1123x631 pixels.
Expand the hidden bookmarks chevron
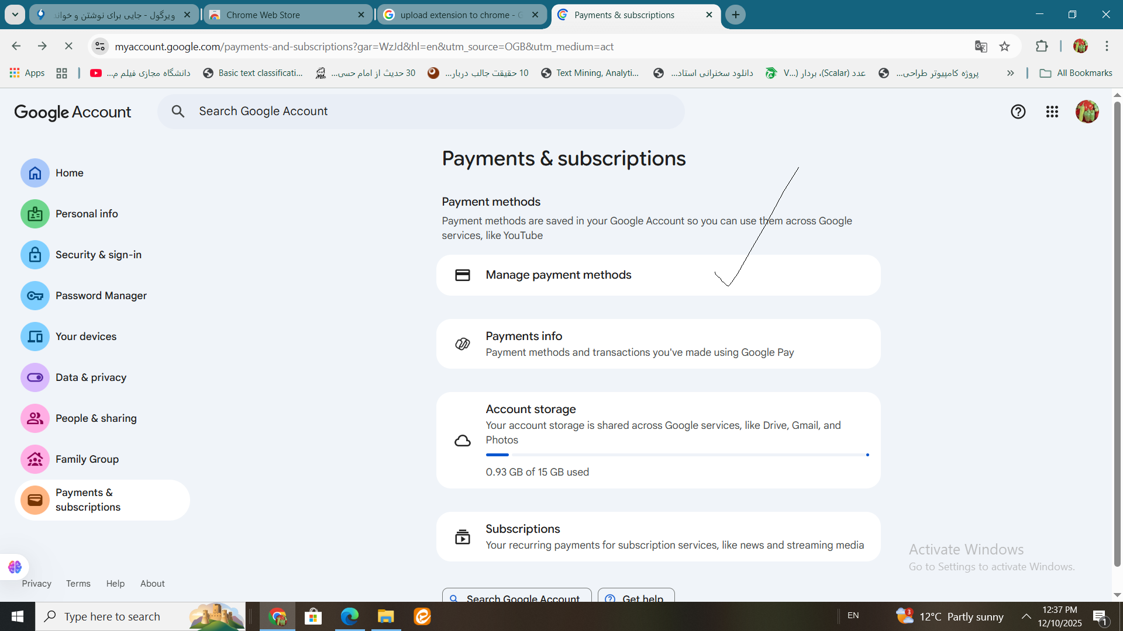pyautogui.click(x=1010, y=73)
